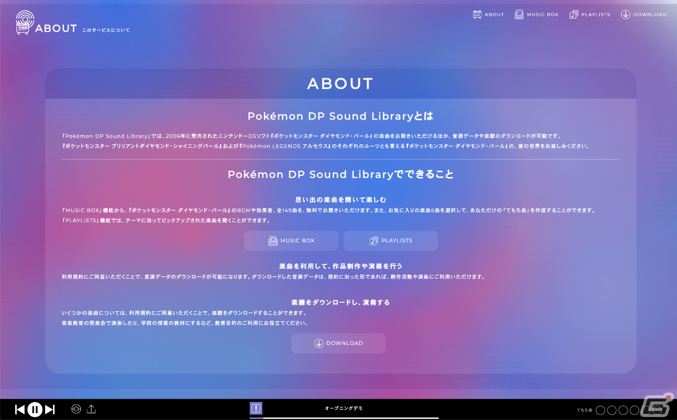This screenshot has width=677, height=420.
Task: Select the fourth てもち曲 slot circle
Action: tap(635, 410)
